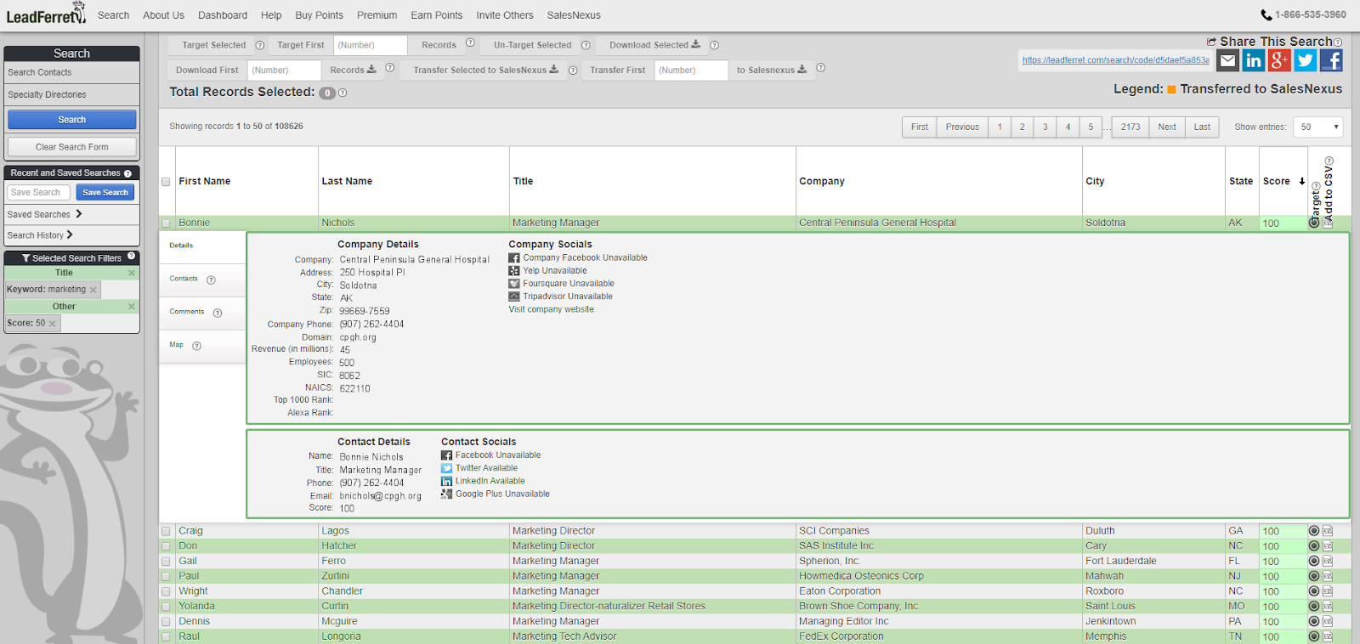Viewport: 1360px width, 644px height.
Task: Click the Save Search button
Action: [105, 193]
